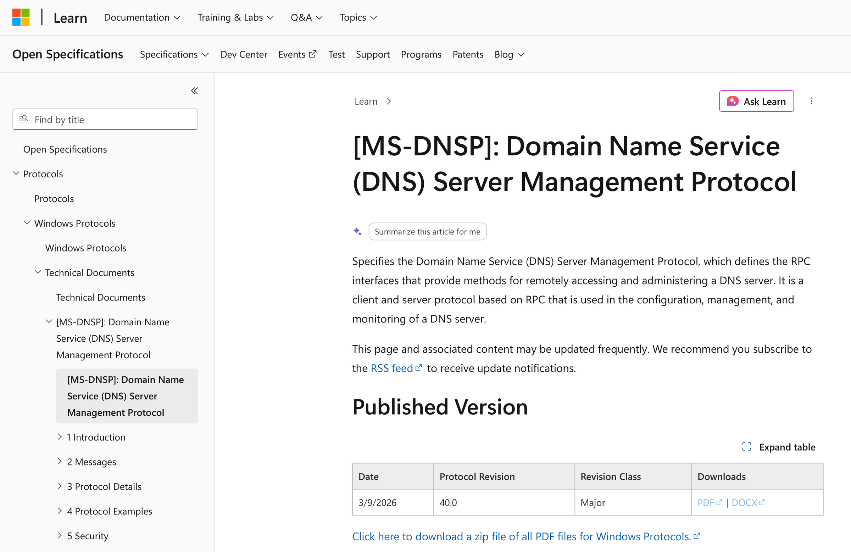
Task: Click the Microsoft logo
Action: point(21,17)
